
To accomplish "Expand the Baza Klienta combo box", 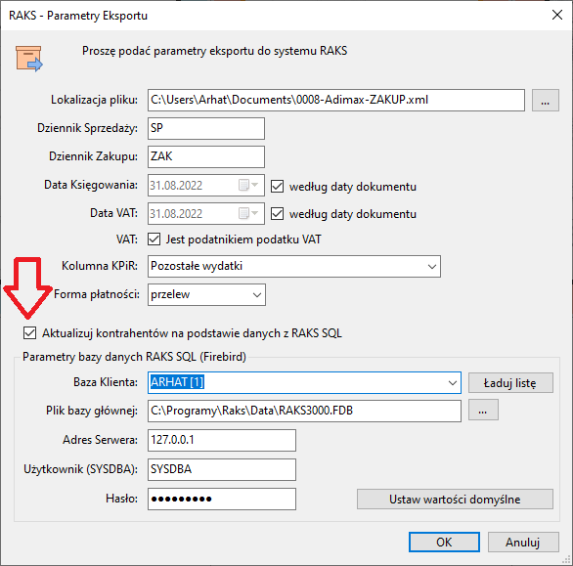I will coord(453,382).
